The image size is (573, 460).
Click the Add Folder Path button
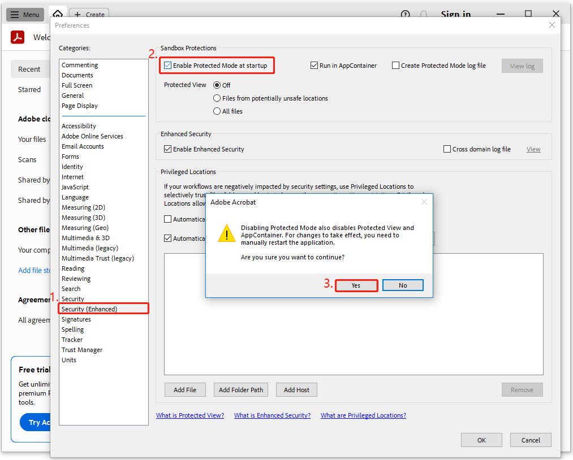pos(241,390)
